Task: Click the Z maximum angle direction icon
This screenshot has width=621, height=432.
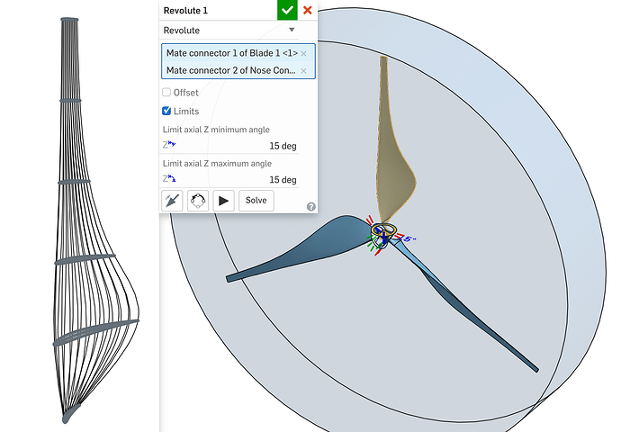Action: pos(169,178)
